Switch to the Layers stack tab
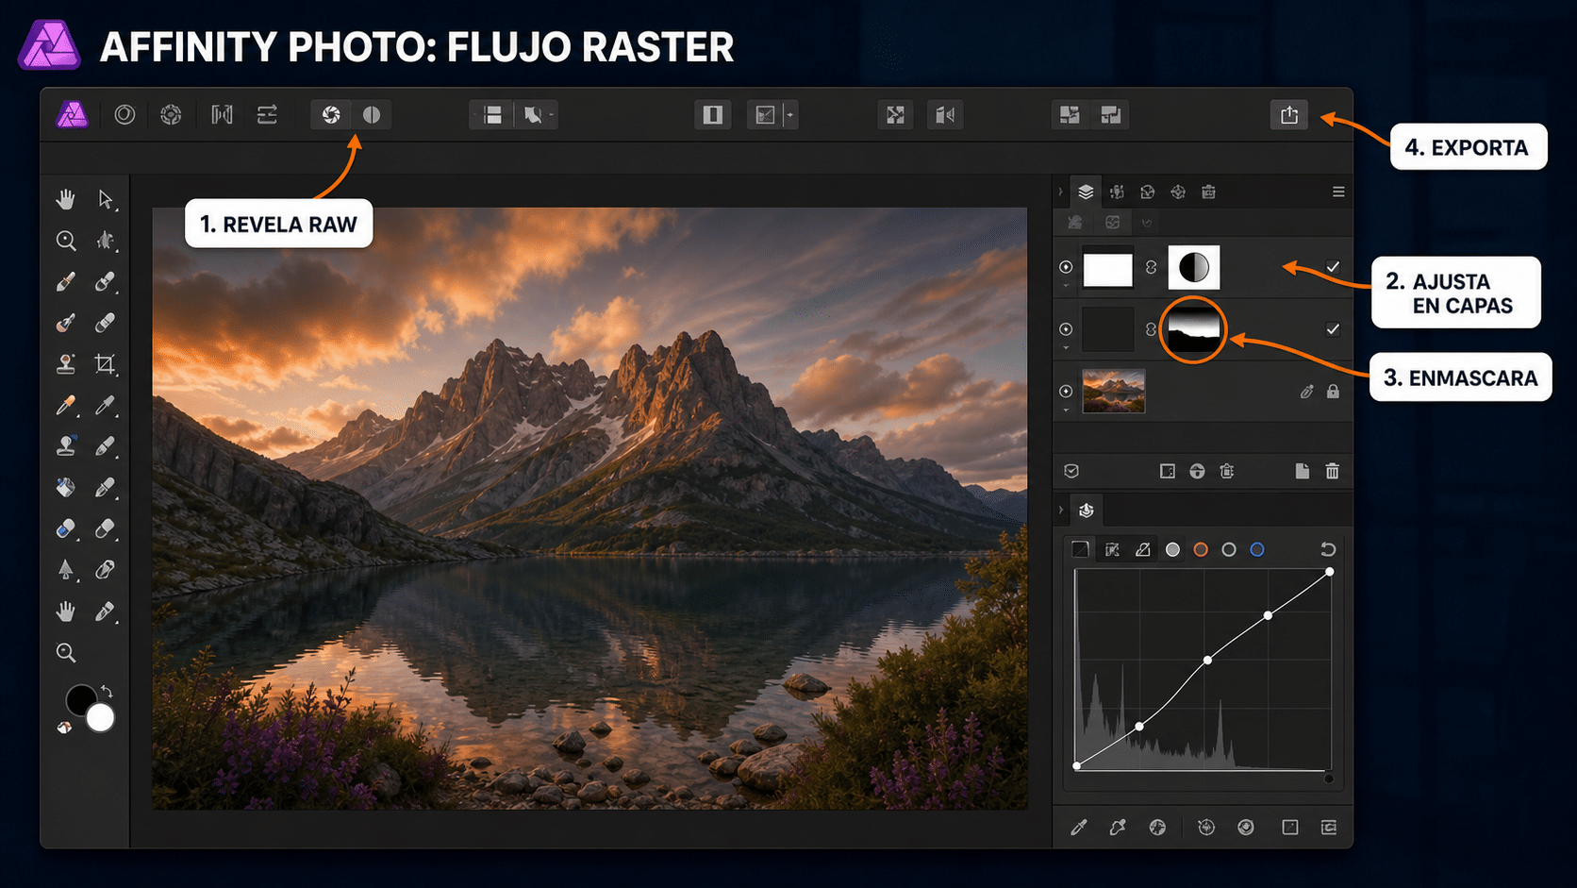Image resolution: width=1577 pixels, height=888 pixels. (x=1086, y=192)
